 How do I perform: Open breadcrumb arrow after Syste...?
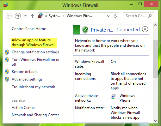63,16
